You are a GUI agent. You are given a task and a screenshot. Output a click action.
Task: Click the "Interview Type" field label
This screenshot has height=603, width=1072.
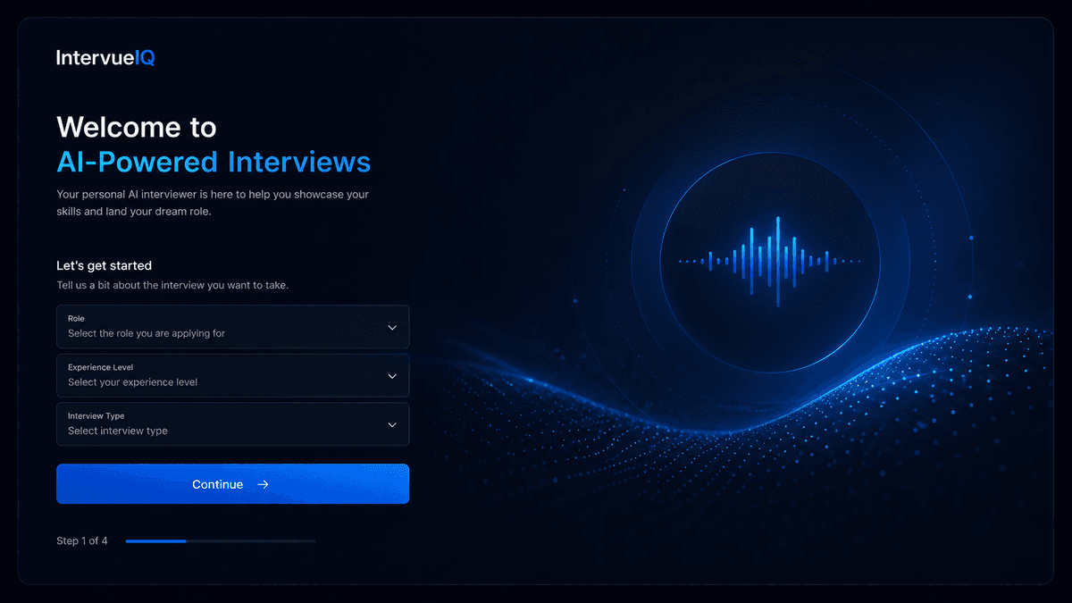(x=96, y=415)
